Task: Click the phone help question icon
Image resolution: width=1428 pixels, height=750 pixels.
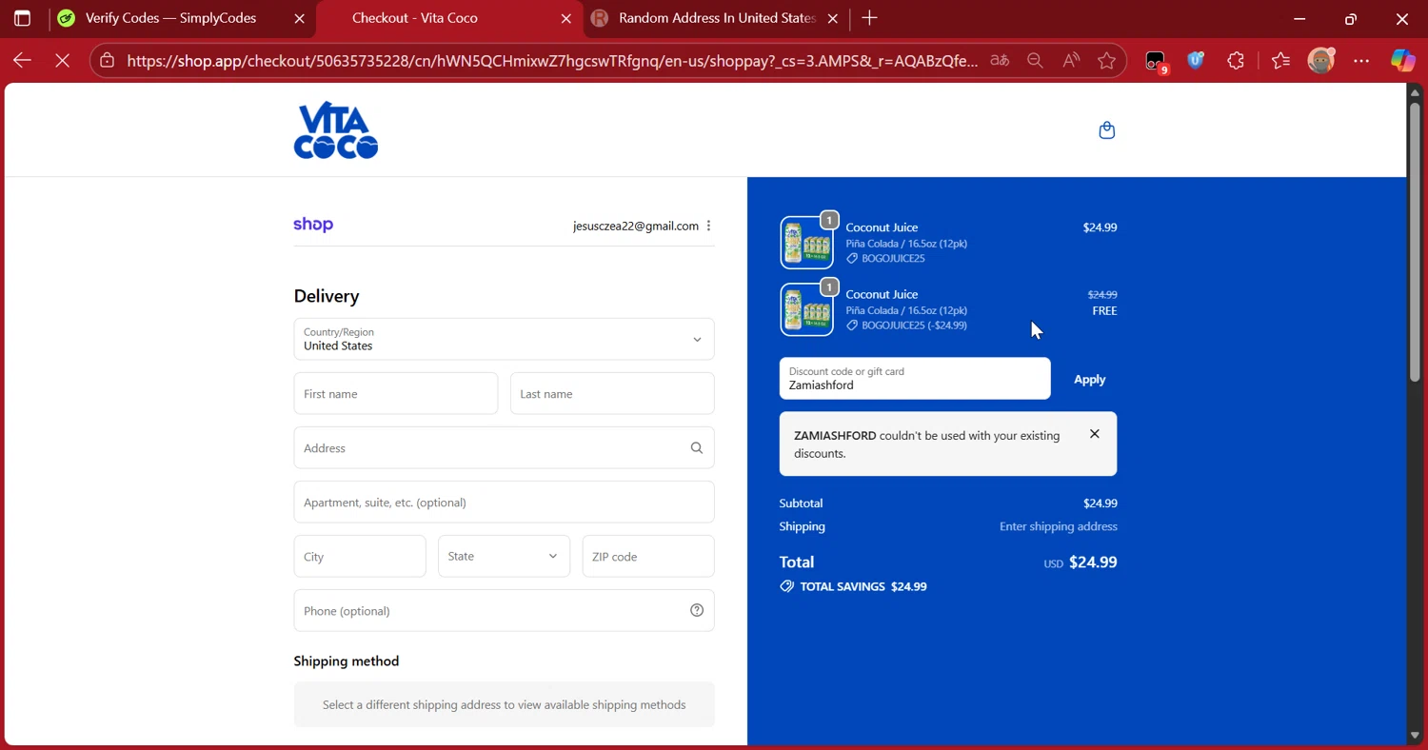Action: click(697, 610)
